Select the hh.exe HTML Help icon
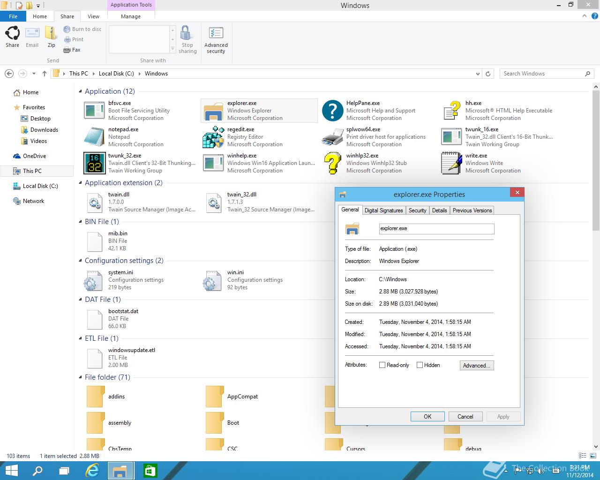 [x=451, y=111]
